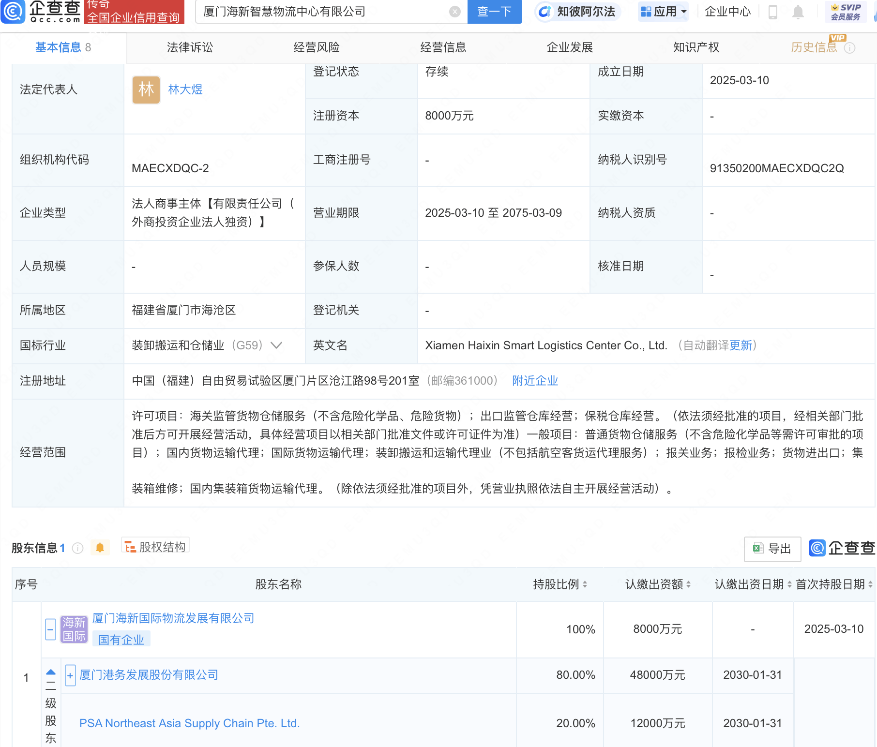
Task: Click the 查一下 search button
Action: pyautogui.click(x=495, y=12)
